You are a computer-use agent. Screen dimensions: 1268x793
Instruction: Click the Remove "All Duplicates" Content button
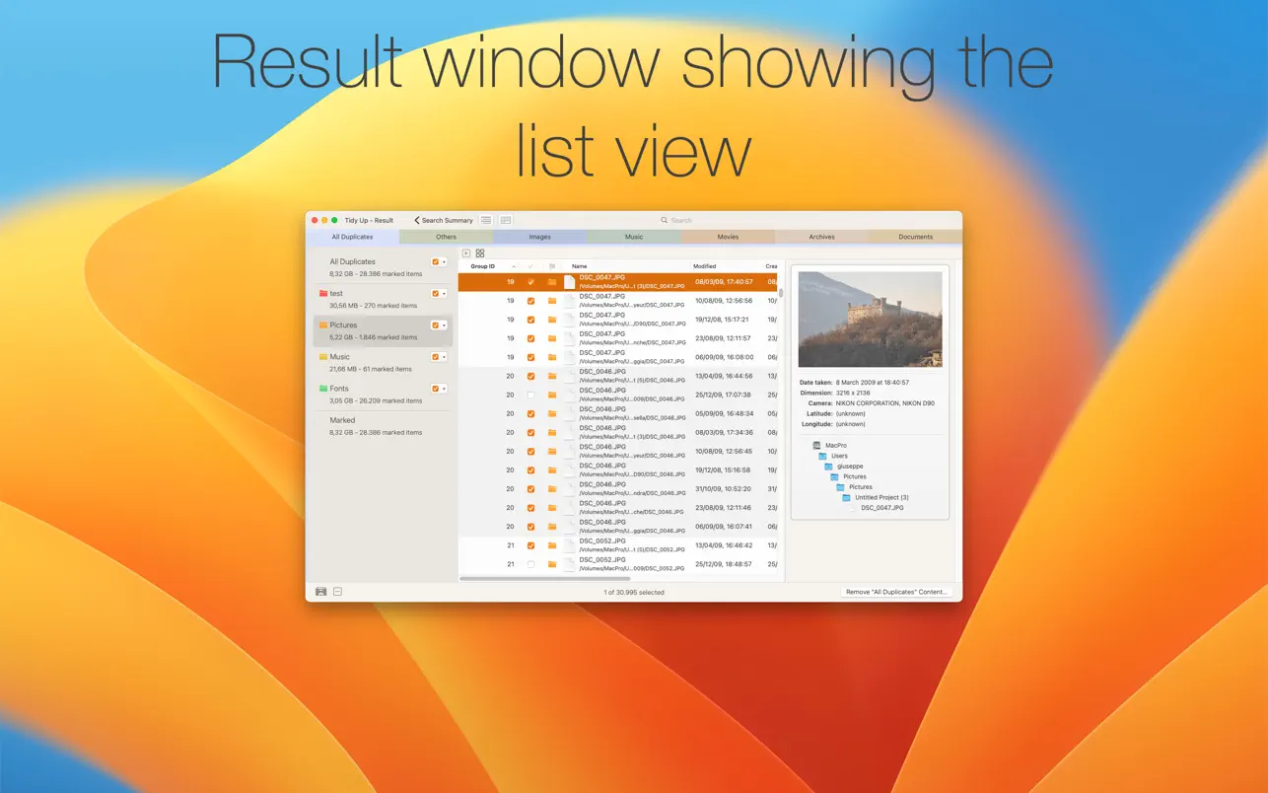[x=897, y=592]
